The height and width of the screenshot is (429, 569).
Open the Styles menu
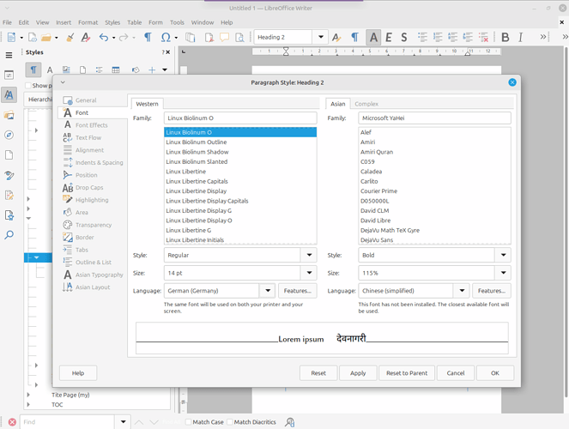tap(112, 22)
